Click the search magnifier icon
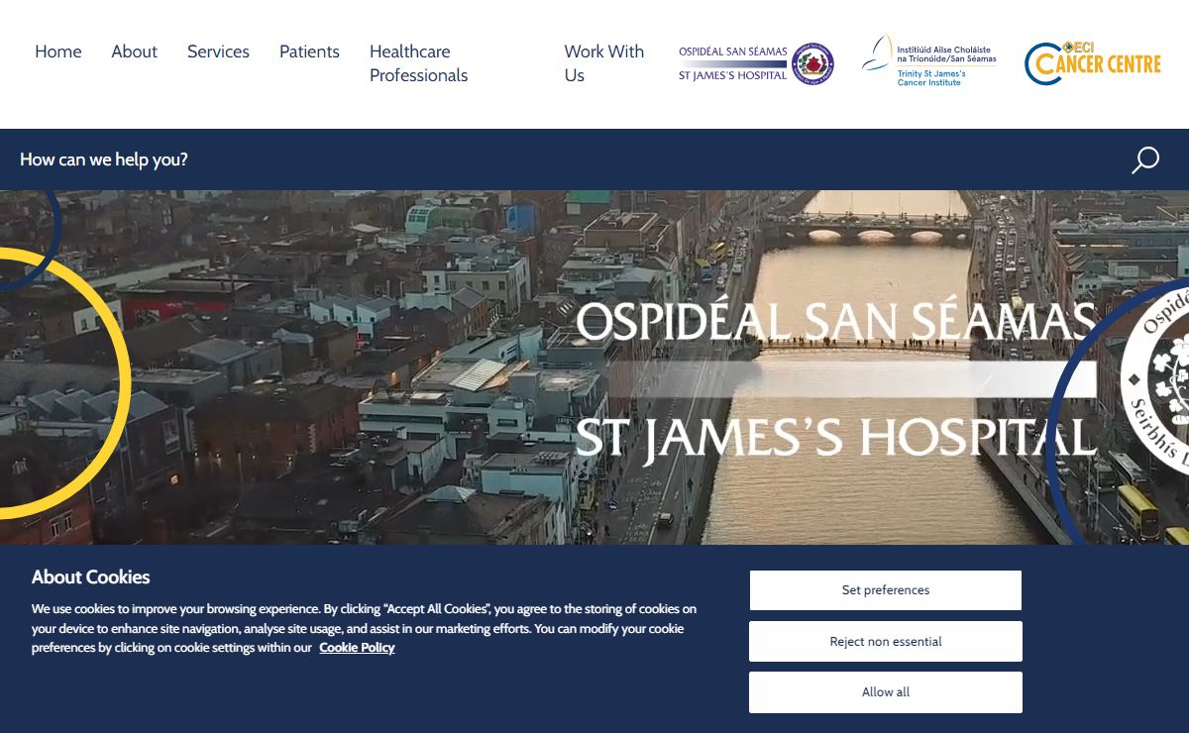1189x733 pixels. pos(1145,159)
